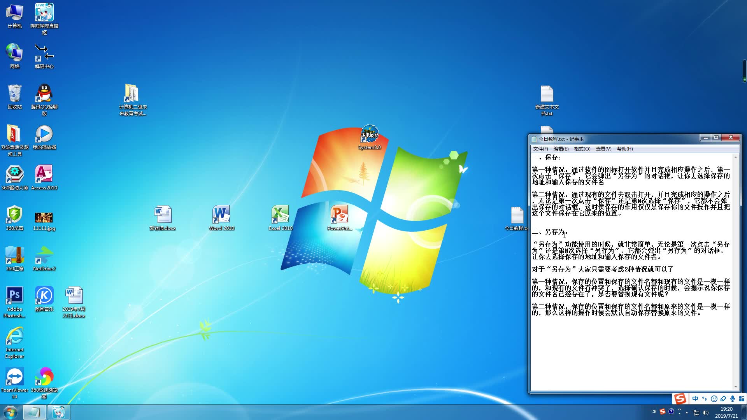Click the Sogou tray icon in the taskbar
The width and height of the screenshot is (747, 420).
[x=663, y=411]
